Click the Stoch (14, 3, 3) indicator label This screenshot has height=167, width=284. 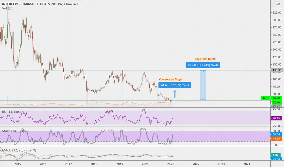pos(13,131)
